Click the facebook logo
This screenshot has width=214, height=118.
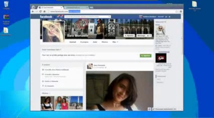point(46,17)
